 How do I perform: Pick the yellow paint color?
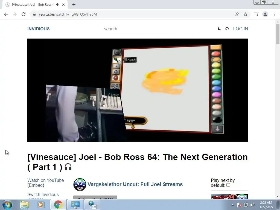pyautogui.click(x=216, y=65)
